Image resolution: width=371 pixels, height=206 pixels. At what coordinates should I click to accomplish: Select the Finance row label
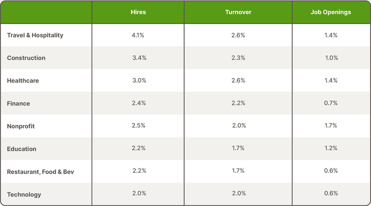pyautogui.click(x=18, y=103)
